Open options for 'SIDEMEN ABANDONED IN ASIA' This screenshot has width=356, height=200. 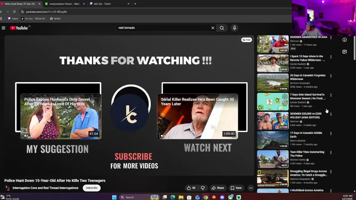pyautogui.click(x=331, y=37)
